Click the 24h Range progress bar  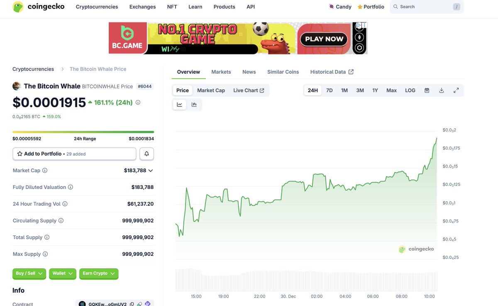83,132
